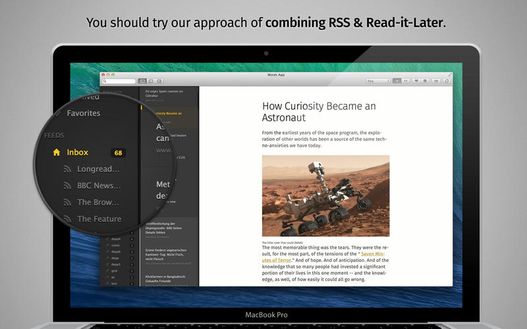Click the refresh feeds icon in toolbar

coord(447,81)
